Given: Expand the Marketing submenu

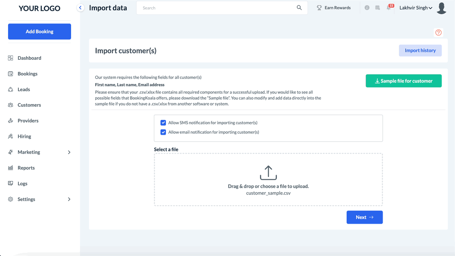Looking at the screenshot, I should click(x=69, y=152).
